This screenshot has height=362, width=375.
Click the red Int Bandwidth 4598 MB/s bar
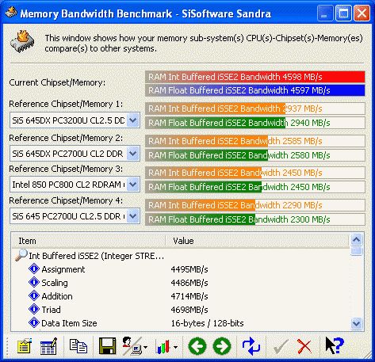[x=255, y=77]
